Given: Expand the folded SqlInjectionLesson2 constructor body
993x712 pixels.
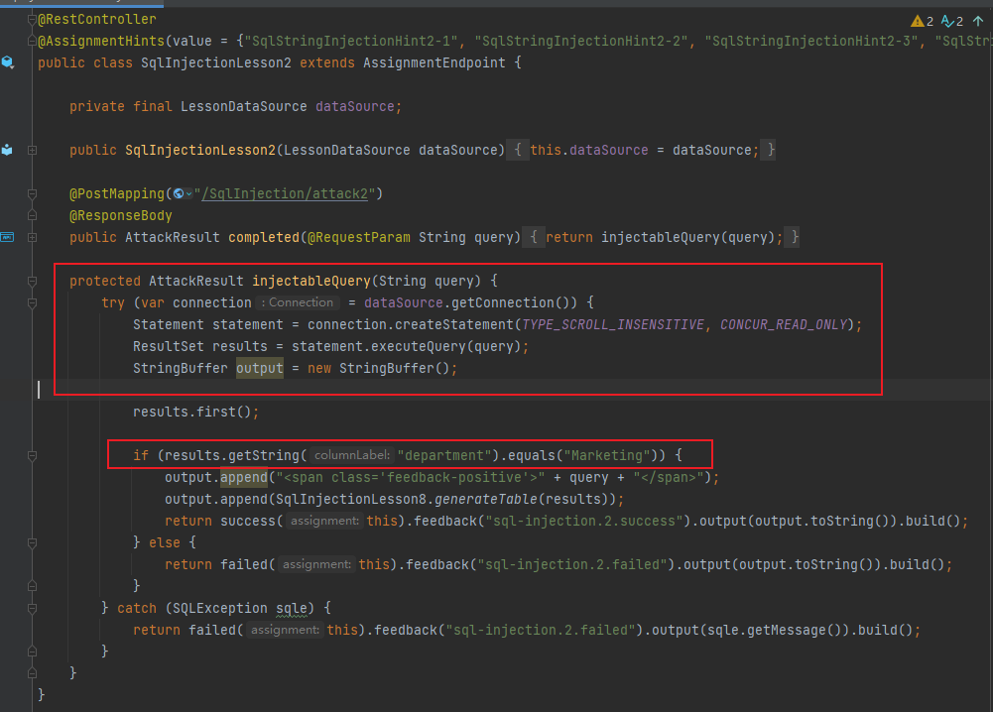Looking at the screenshot, I should point(33,150).
